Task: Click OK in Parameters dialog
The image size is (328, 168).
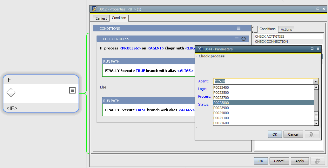Action: [x=275, y=134]
